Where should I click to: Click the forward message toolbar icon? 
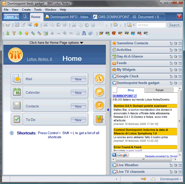coord(30,25)
